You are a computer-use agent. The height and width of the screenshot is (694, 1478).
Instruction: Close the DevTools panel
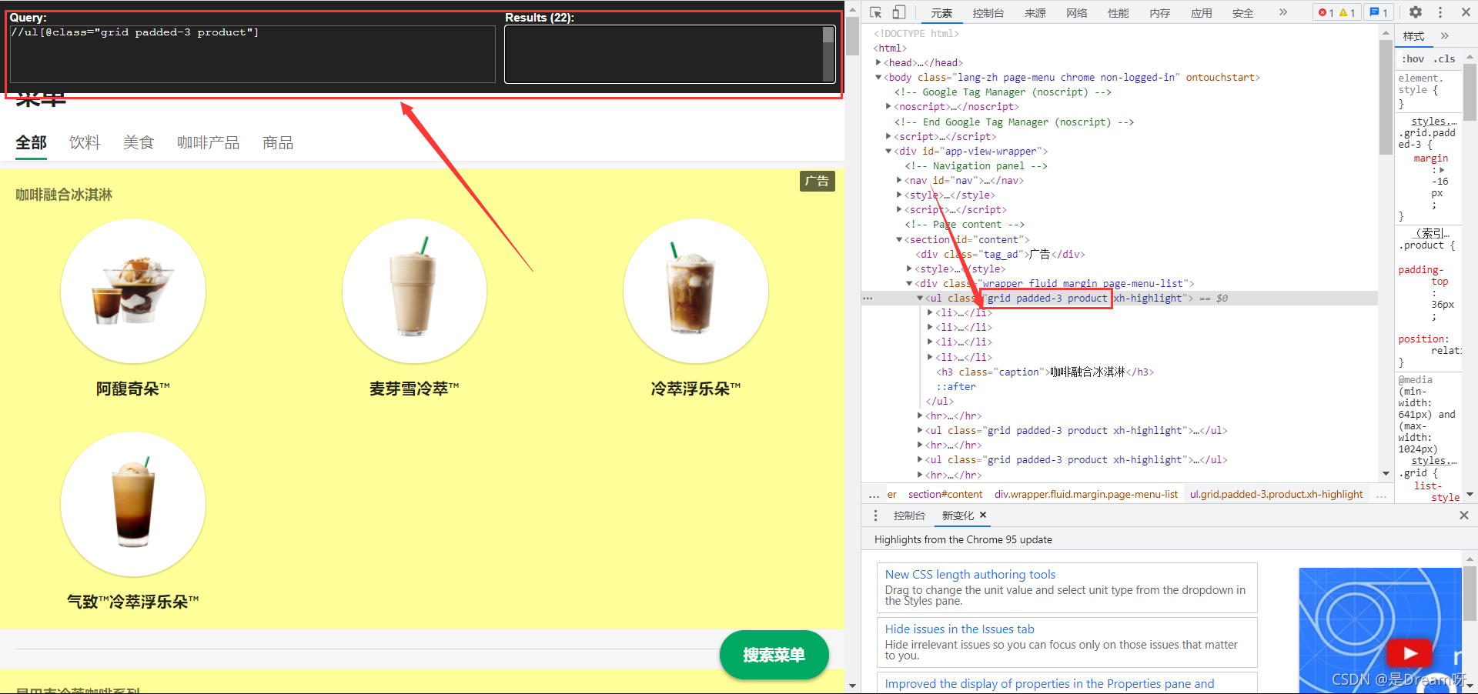[1466, 12]
